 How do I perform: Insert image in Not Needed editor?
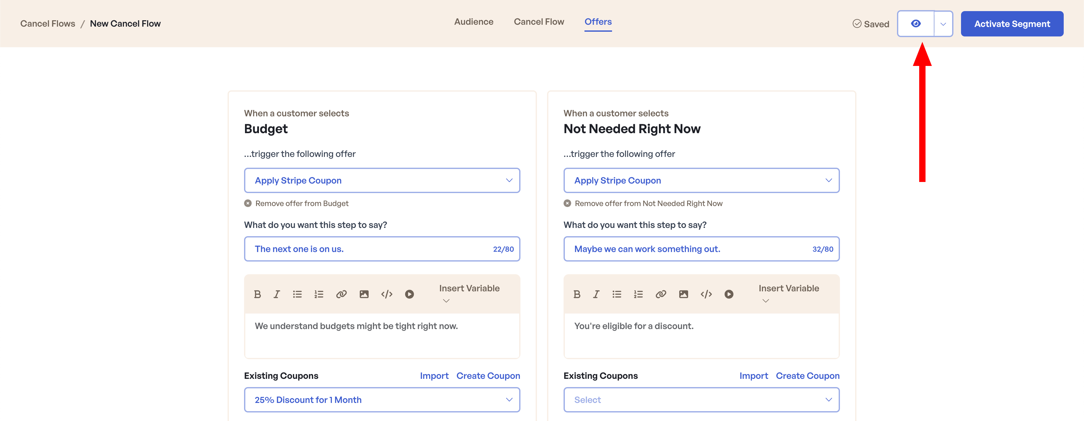point(683,294)
